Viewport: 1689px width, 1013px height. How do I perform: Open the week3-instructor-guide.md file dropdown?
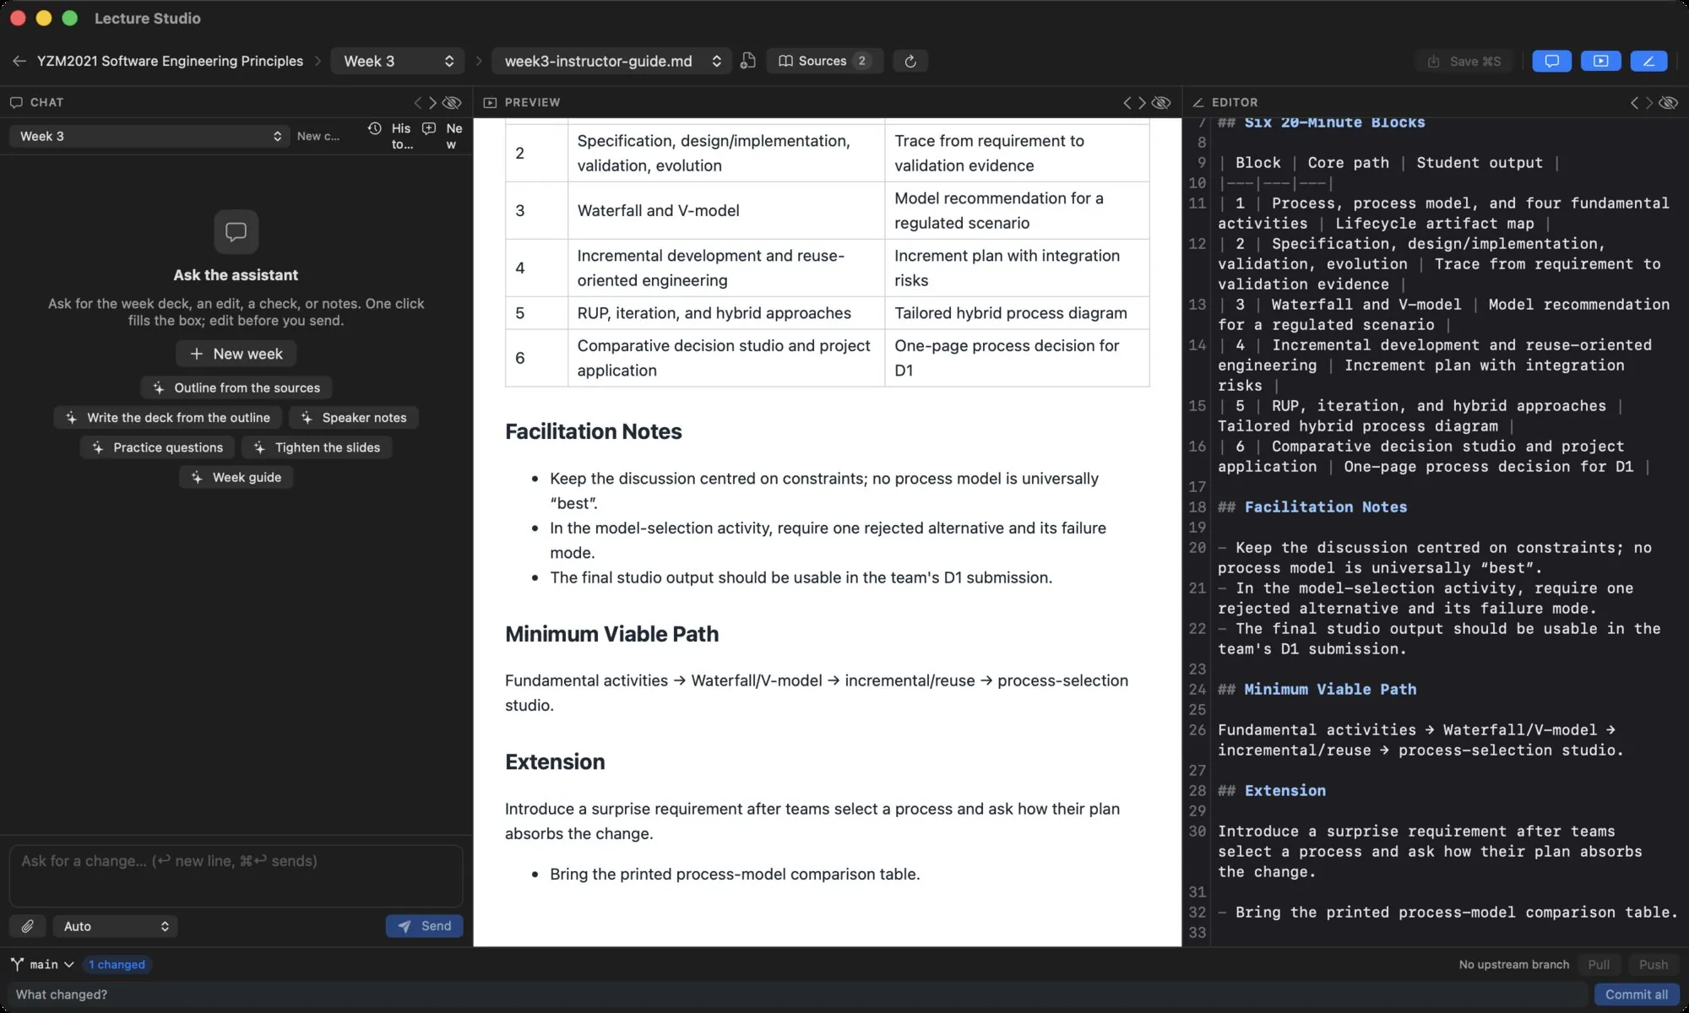tap(611, 61)
